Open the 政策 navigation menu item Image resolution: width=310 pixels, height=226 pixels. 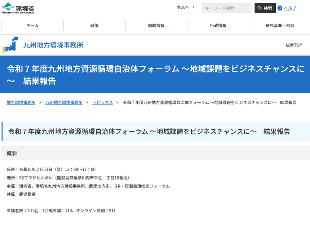94,26
